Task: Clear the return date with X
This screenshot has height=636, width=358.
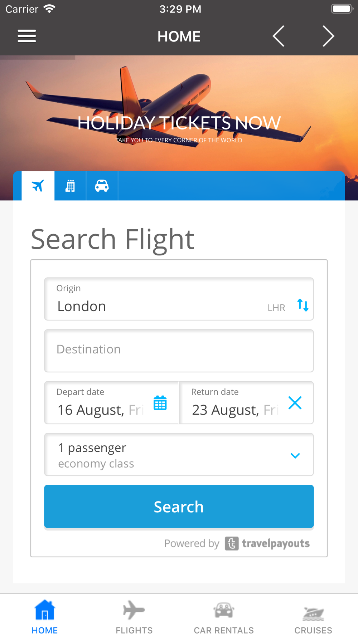Action: 295,403
